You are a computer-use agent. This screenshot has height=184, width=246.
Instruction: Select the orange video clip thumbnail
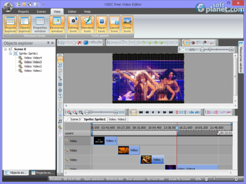[x=123, y=150]
